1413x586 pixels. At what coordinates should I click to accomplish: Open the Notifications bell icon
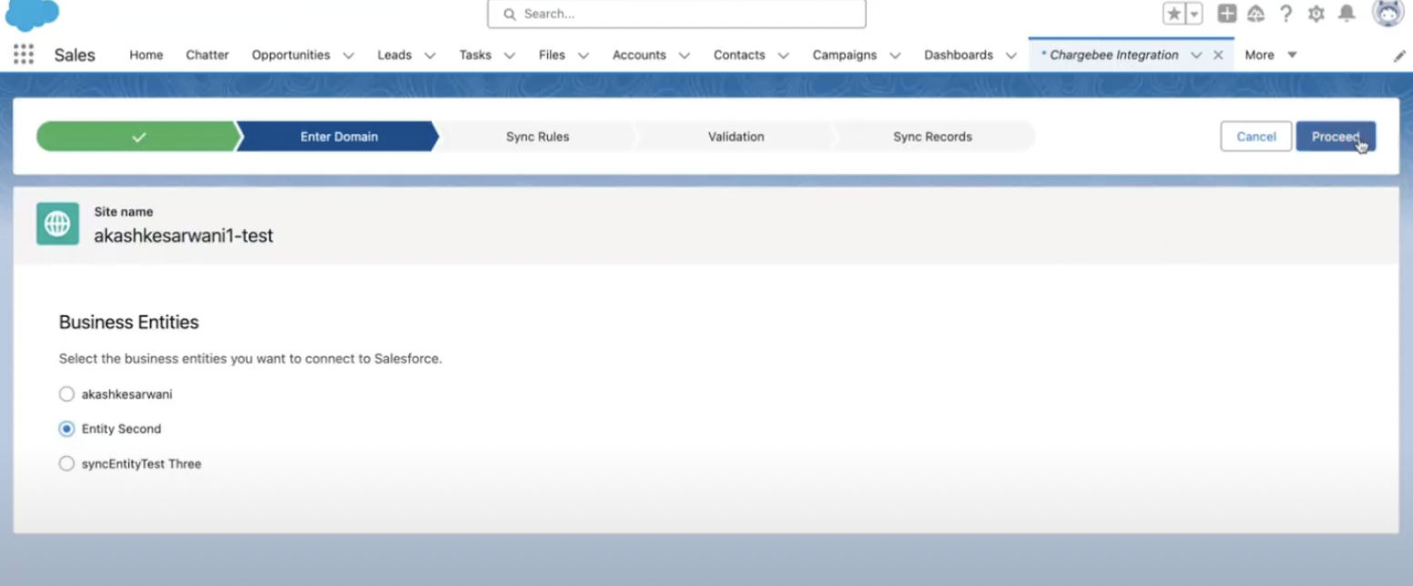click(x=1347, y=14)
